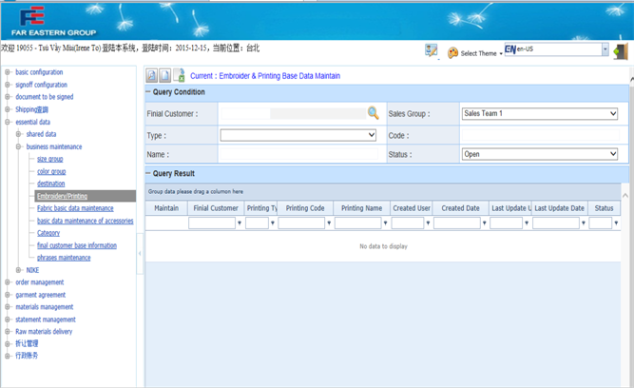Collapse the Query Condition section
The width and height of the screenshot is (634, 388).
[149, 92]
